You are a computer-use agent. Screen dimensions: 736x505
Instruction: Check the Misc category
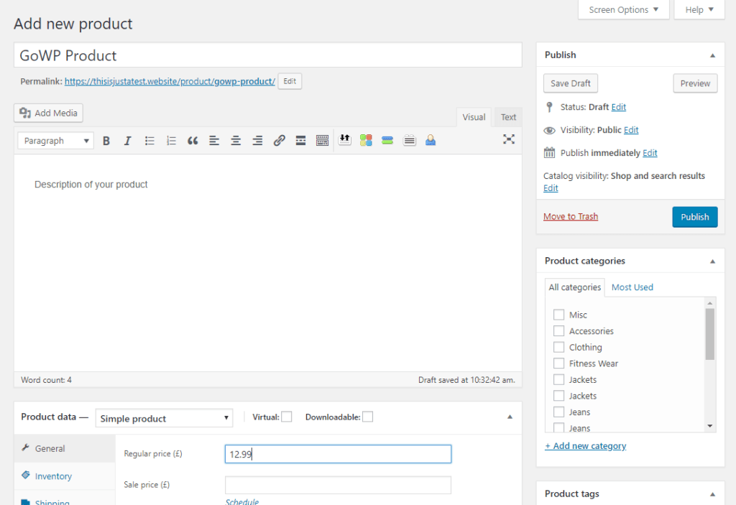558,315
